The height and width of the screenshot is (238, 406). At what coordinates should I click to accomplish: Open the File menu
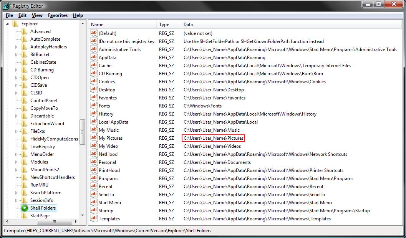coord(9,15)
